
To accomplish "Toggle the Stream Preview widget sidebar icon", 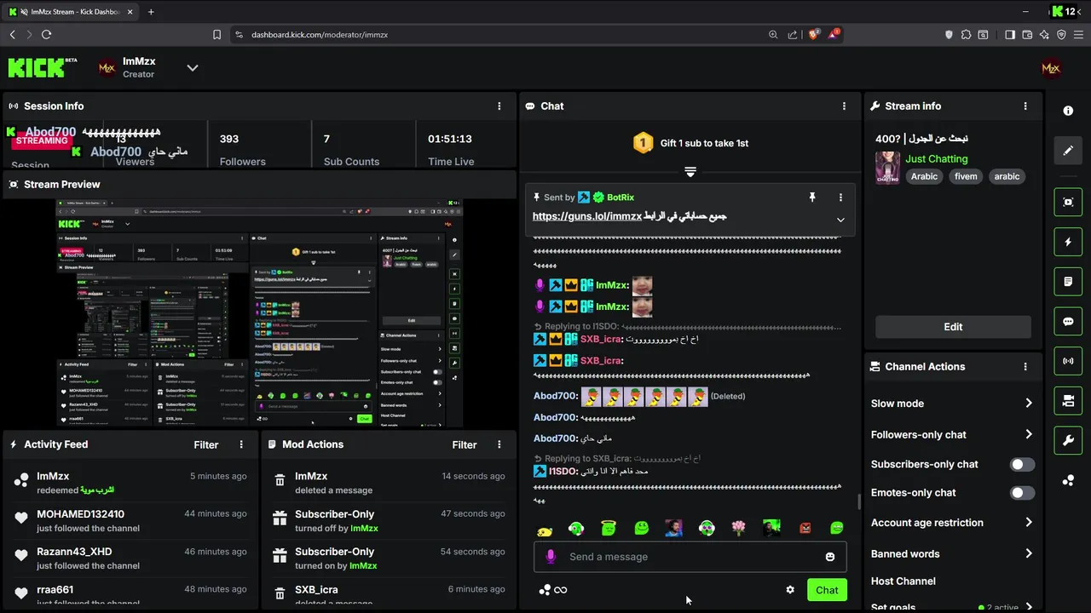I will coord(1068,202).
